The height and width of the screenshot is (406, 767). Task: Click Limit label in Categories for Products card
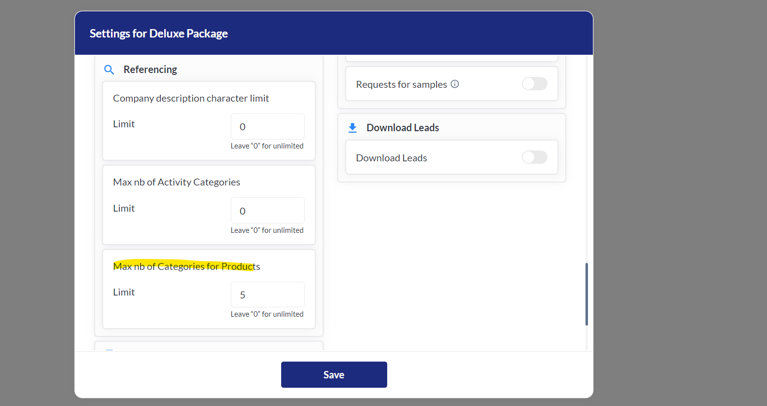pos(124,292)
